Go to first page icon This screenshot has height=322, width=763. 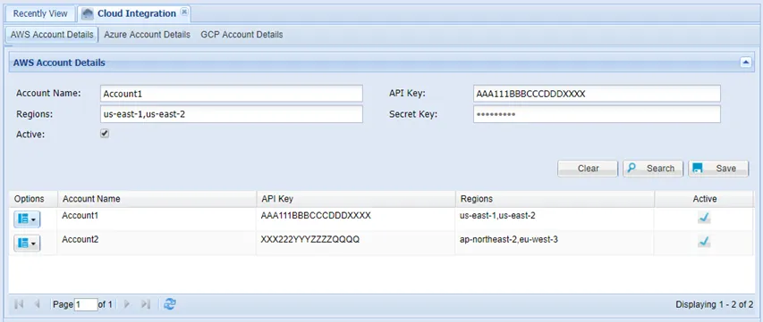(20, 304)
